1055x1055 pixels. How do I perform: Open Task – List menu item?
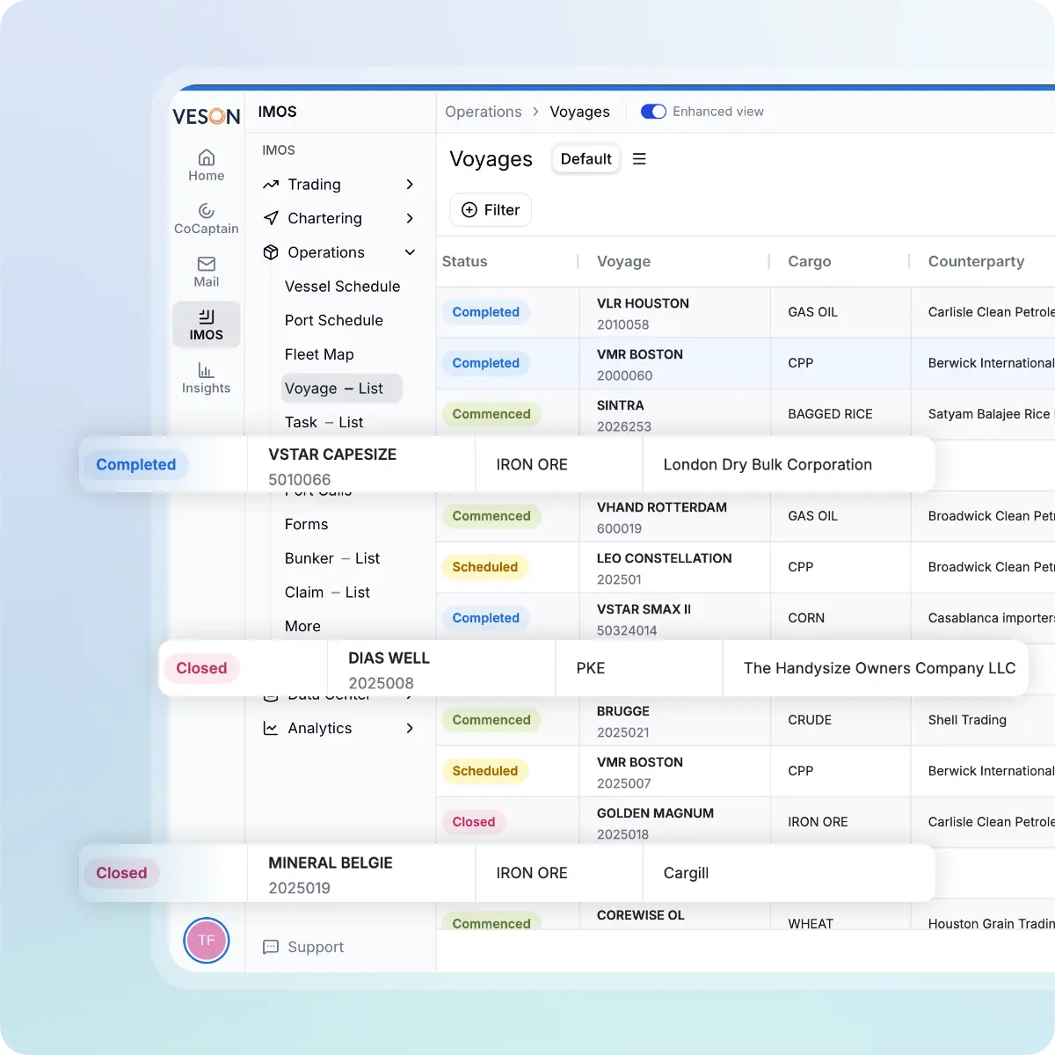click(x=324, y=422)
